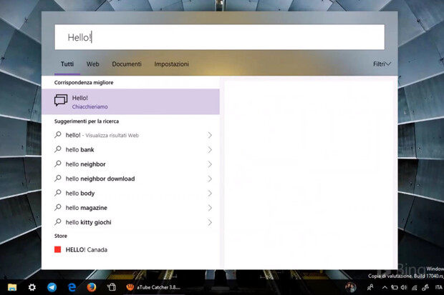This screenshot has height=295, width=444.
Task: Select the hello bank suggestion
Action: coord(130,150)
